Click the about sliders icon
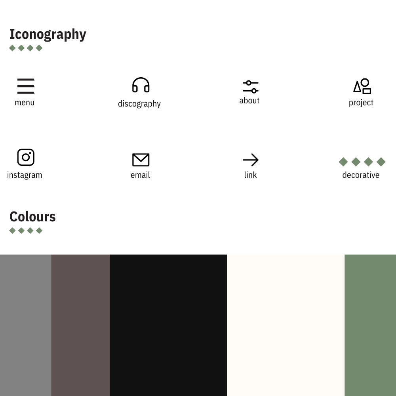This screenshot has width=396, height=396. (251, 87)
